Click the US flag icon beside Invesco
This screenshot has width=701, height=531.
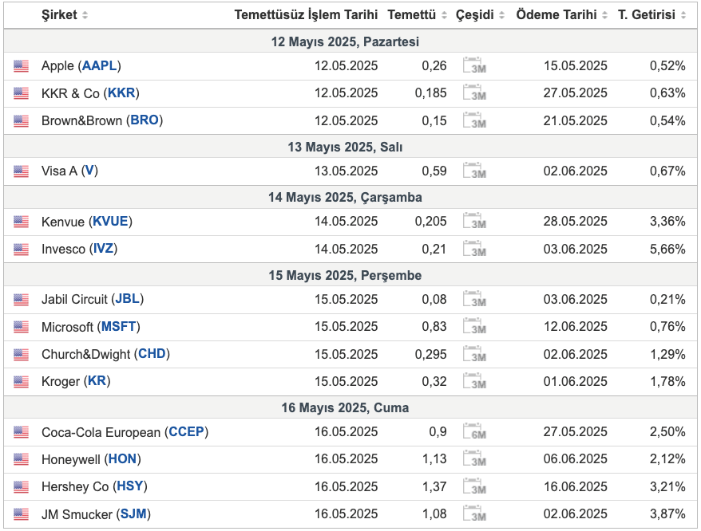click(21, 250)
